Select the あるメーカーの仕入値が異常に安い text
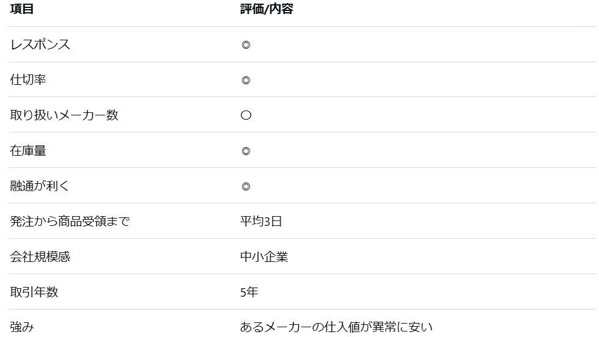Screen dimensions: 599x337 point(336,327)
